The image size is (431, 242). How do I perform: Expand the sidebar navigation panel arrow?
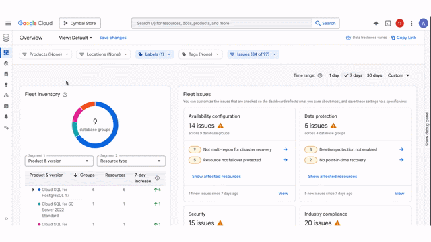[6, 218]
